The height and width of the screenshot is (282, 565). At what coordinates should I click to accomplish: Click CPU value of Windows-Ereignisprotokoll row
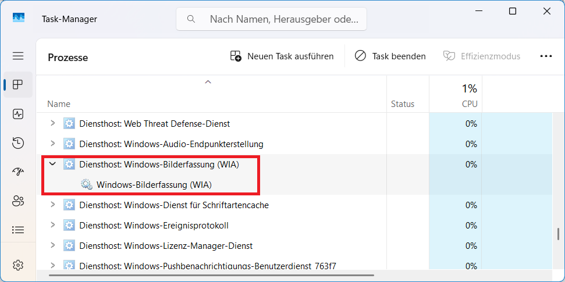[x=471, y=226]
